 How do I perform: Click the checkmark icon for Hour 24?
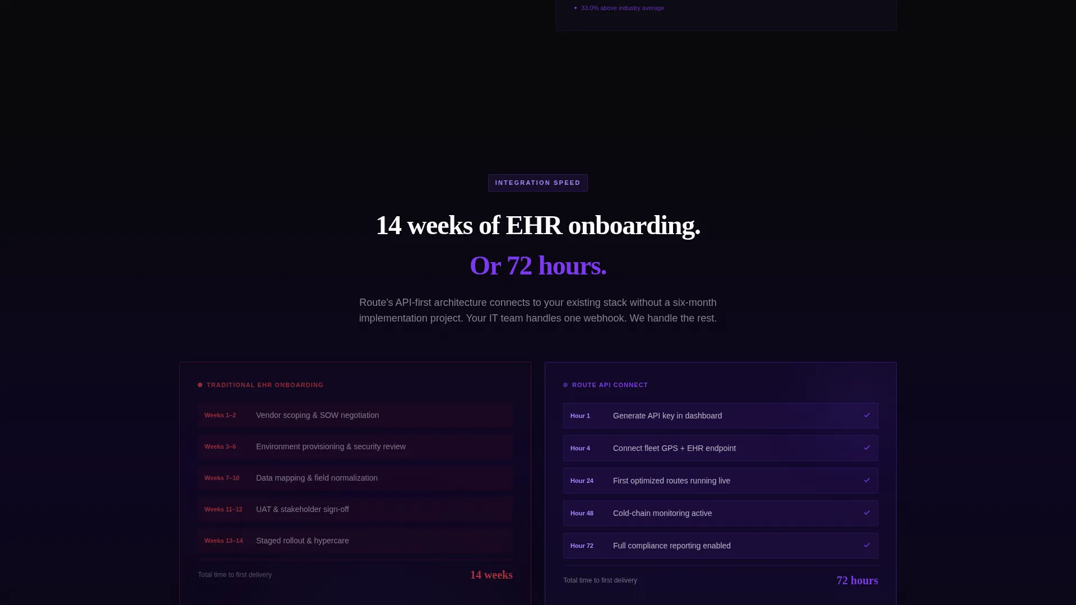tap(867, 480)
